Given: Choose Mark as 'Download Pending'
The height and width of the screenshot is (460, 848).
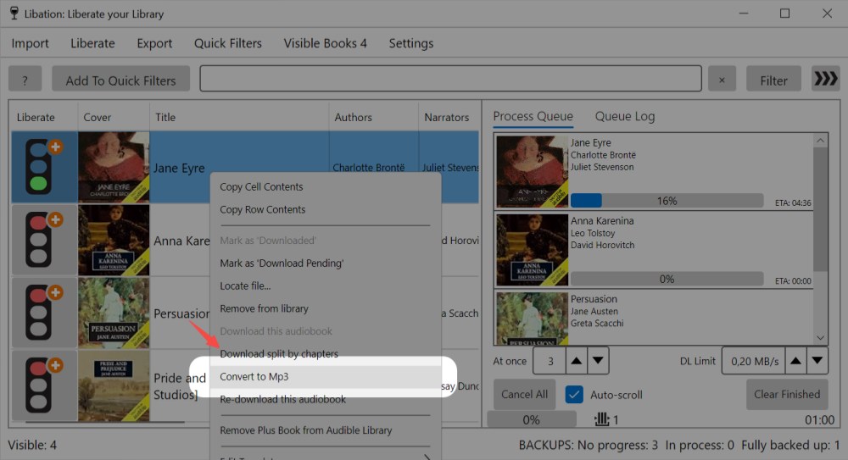Looking at the screenshot, I should point(326,263).
